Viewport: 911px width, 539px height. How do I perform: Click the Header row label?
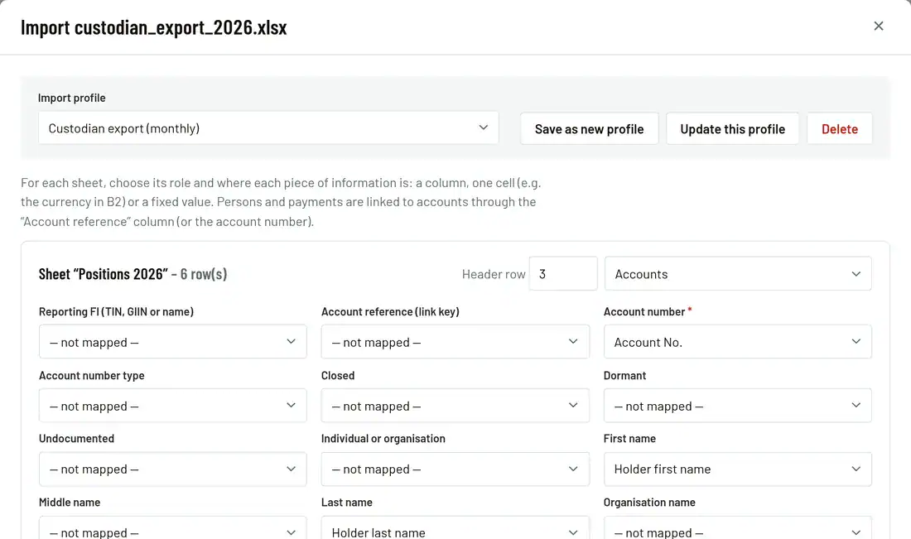point(494,274)
